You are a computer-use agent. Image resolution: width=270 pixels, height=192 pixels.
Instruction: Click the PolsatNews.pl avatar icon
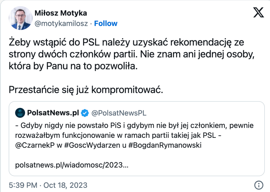(x=20, y=113)
